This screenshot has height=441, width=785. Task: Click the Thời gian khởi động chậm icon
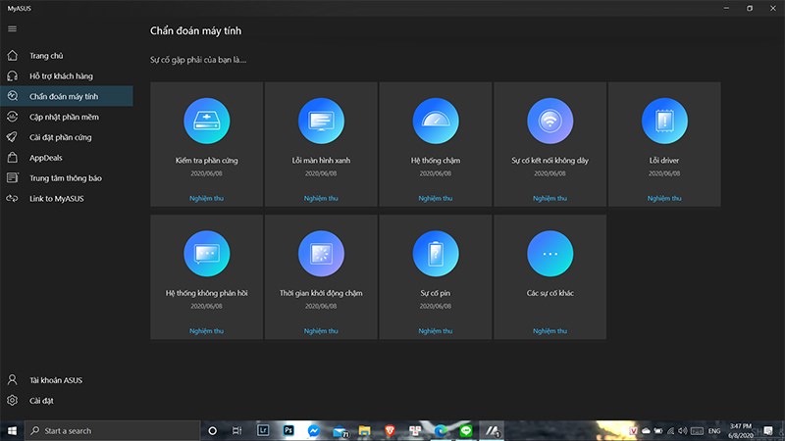pos(321,255)
